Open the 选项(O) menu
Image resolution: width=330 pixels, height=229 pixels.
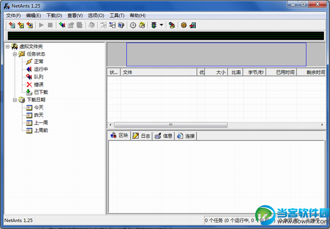(x=96, y=15)
